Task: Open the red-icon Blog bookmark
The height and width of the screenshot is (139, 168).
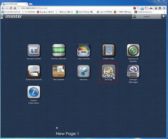Action: (x=45, y=12)
